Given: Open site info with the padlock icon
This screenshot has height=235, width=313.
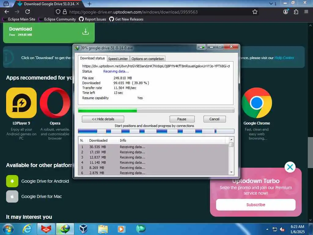Looking at the screenshot, I should [x=65, y=12].
